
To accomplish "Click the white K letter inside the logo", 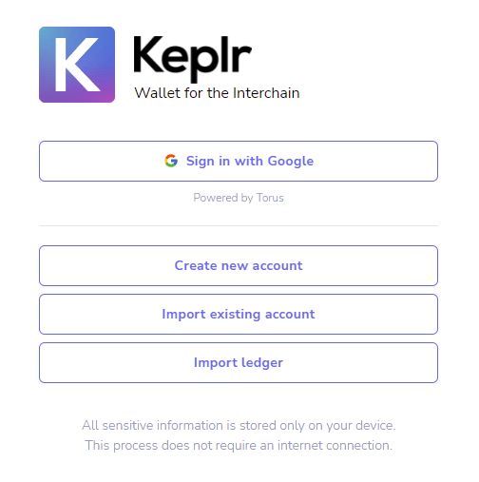I will (77, 65).
